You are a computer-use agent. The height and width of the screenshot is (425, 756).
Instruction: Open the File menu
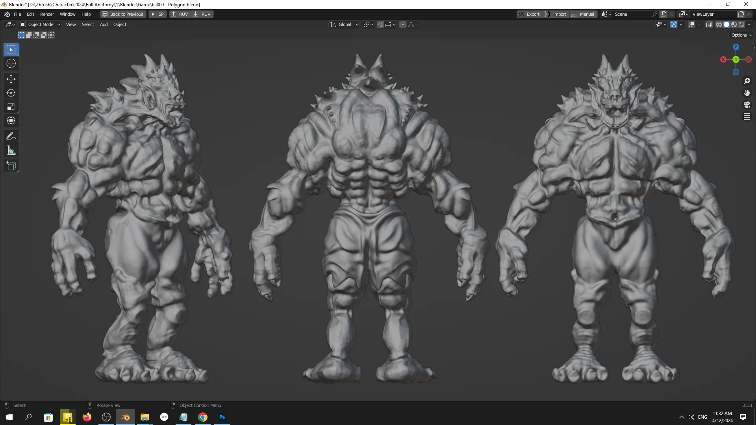[x=17, y=14]
